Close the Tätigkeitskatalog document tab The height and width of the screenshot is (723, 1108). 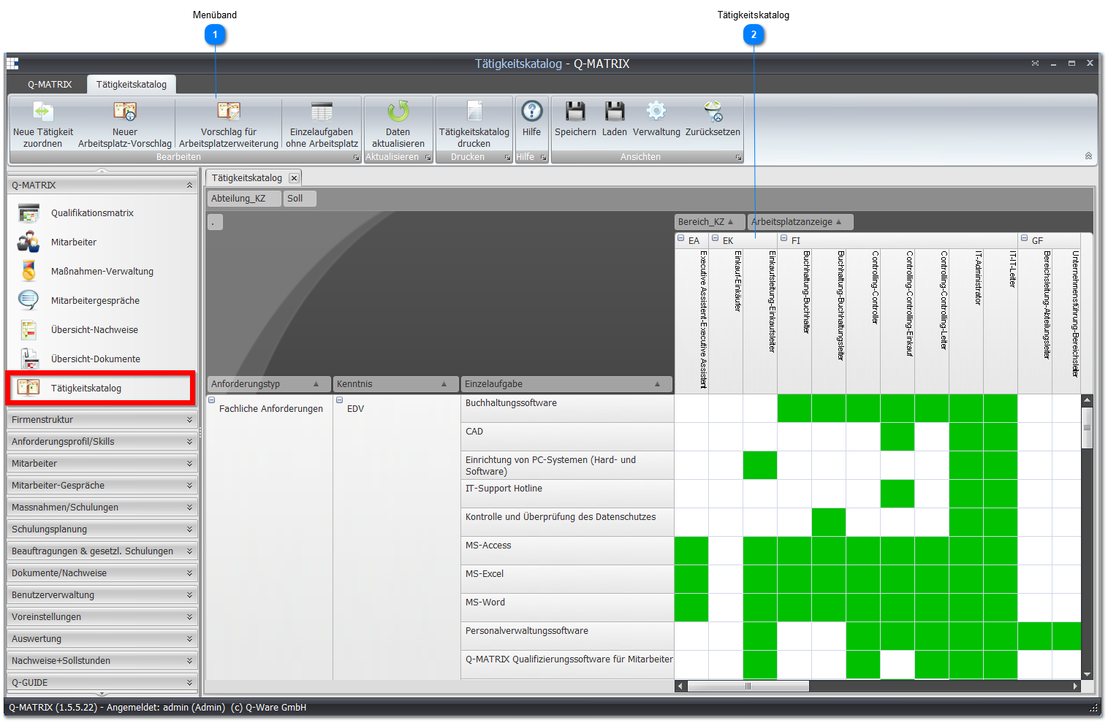(x=294, y=178)
